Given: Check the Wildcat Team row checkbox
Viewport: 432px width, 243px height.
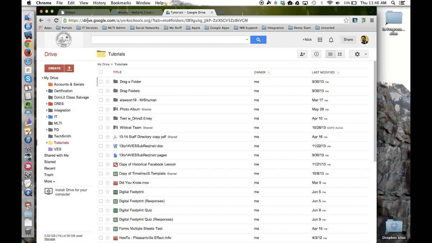Looking at the screenshot, I should [x=101, y=128].
